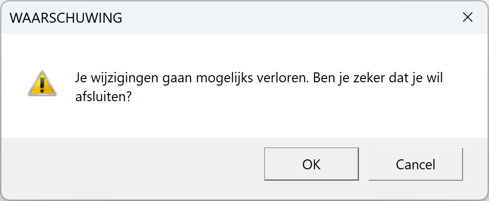This screenshot has height=201, width=489.
Task: Choose Cancel to stay in the application
Action: click(x=415, y=164)
